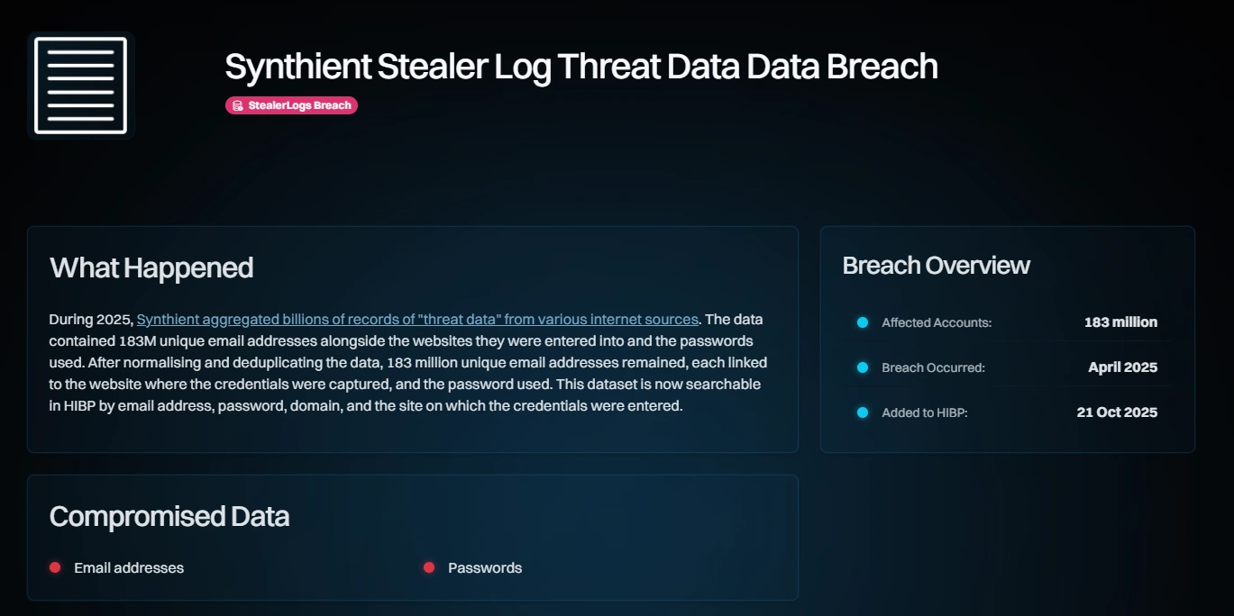The width and height of the screenshot is (1234, 616).
Task: Click the Passwords compromised data label
Action: (485, 568)
